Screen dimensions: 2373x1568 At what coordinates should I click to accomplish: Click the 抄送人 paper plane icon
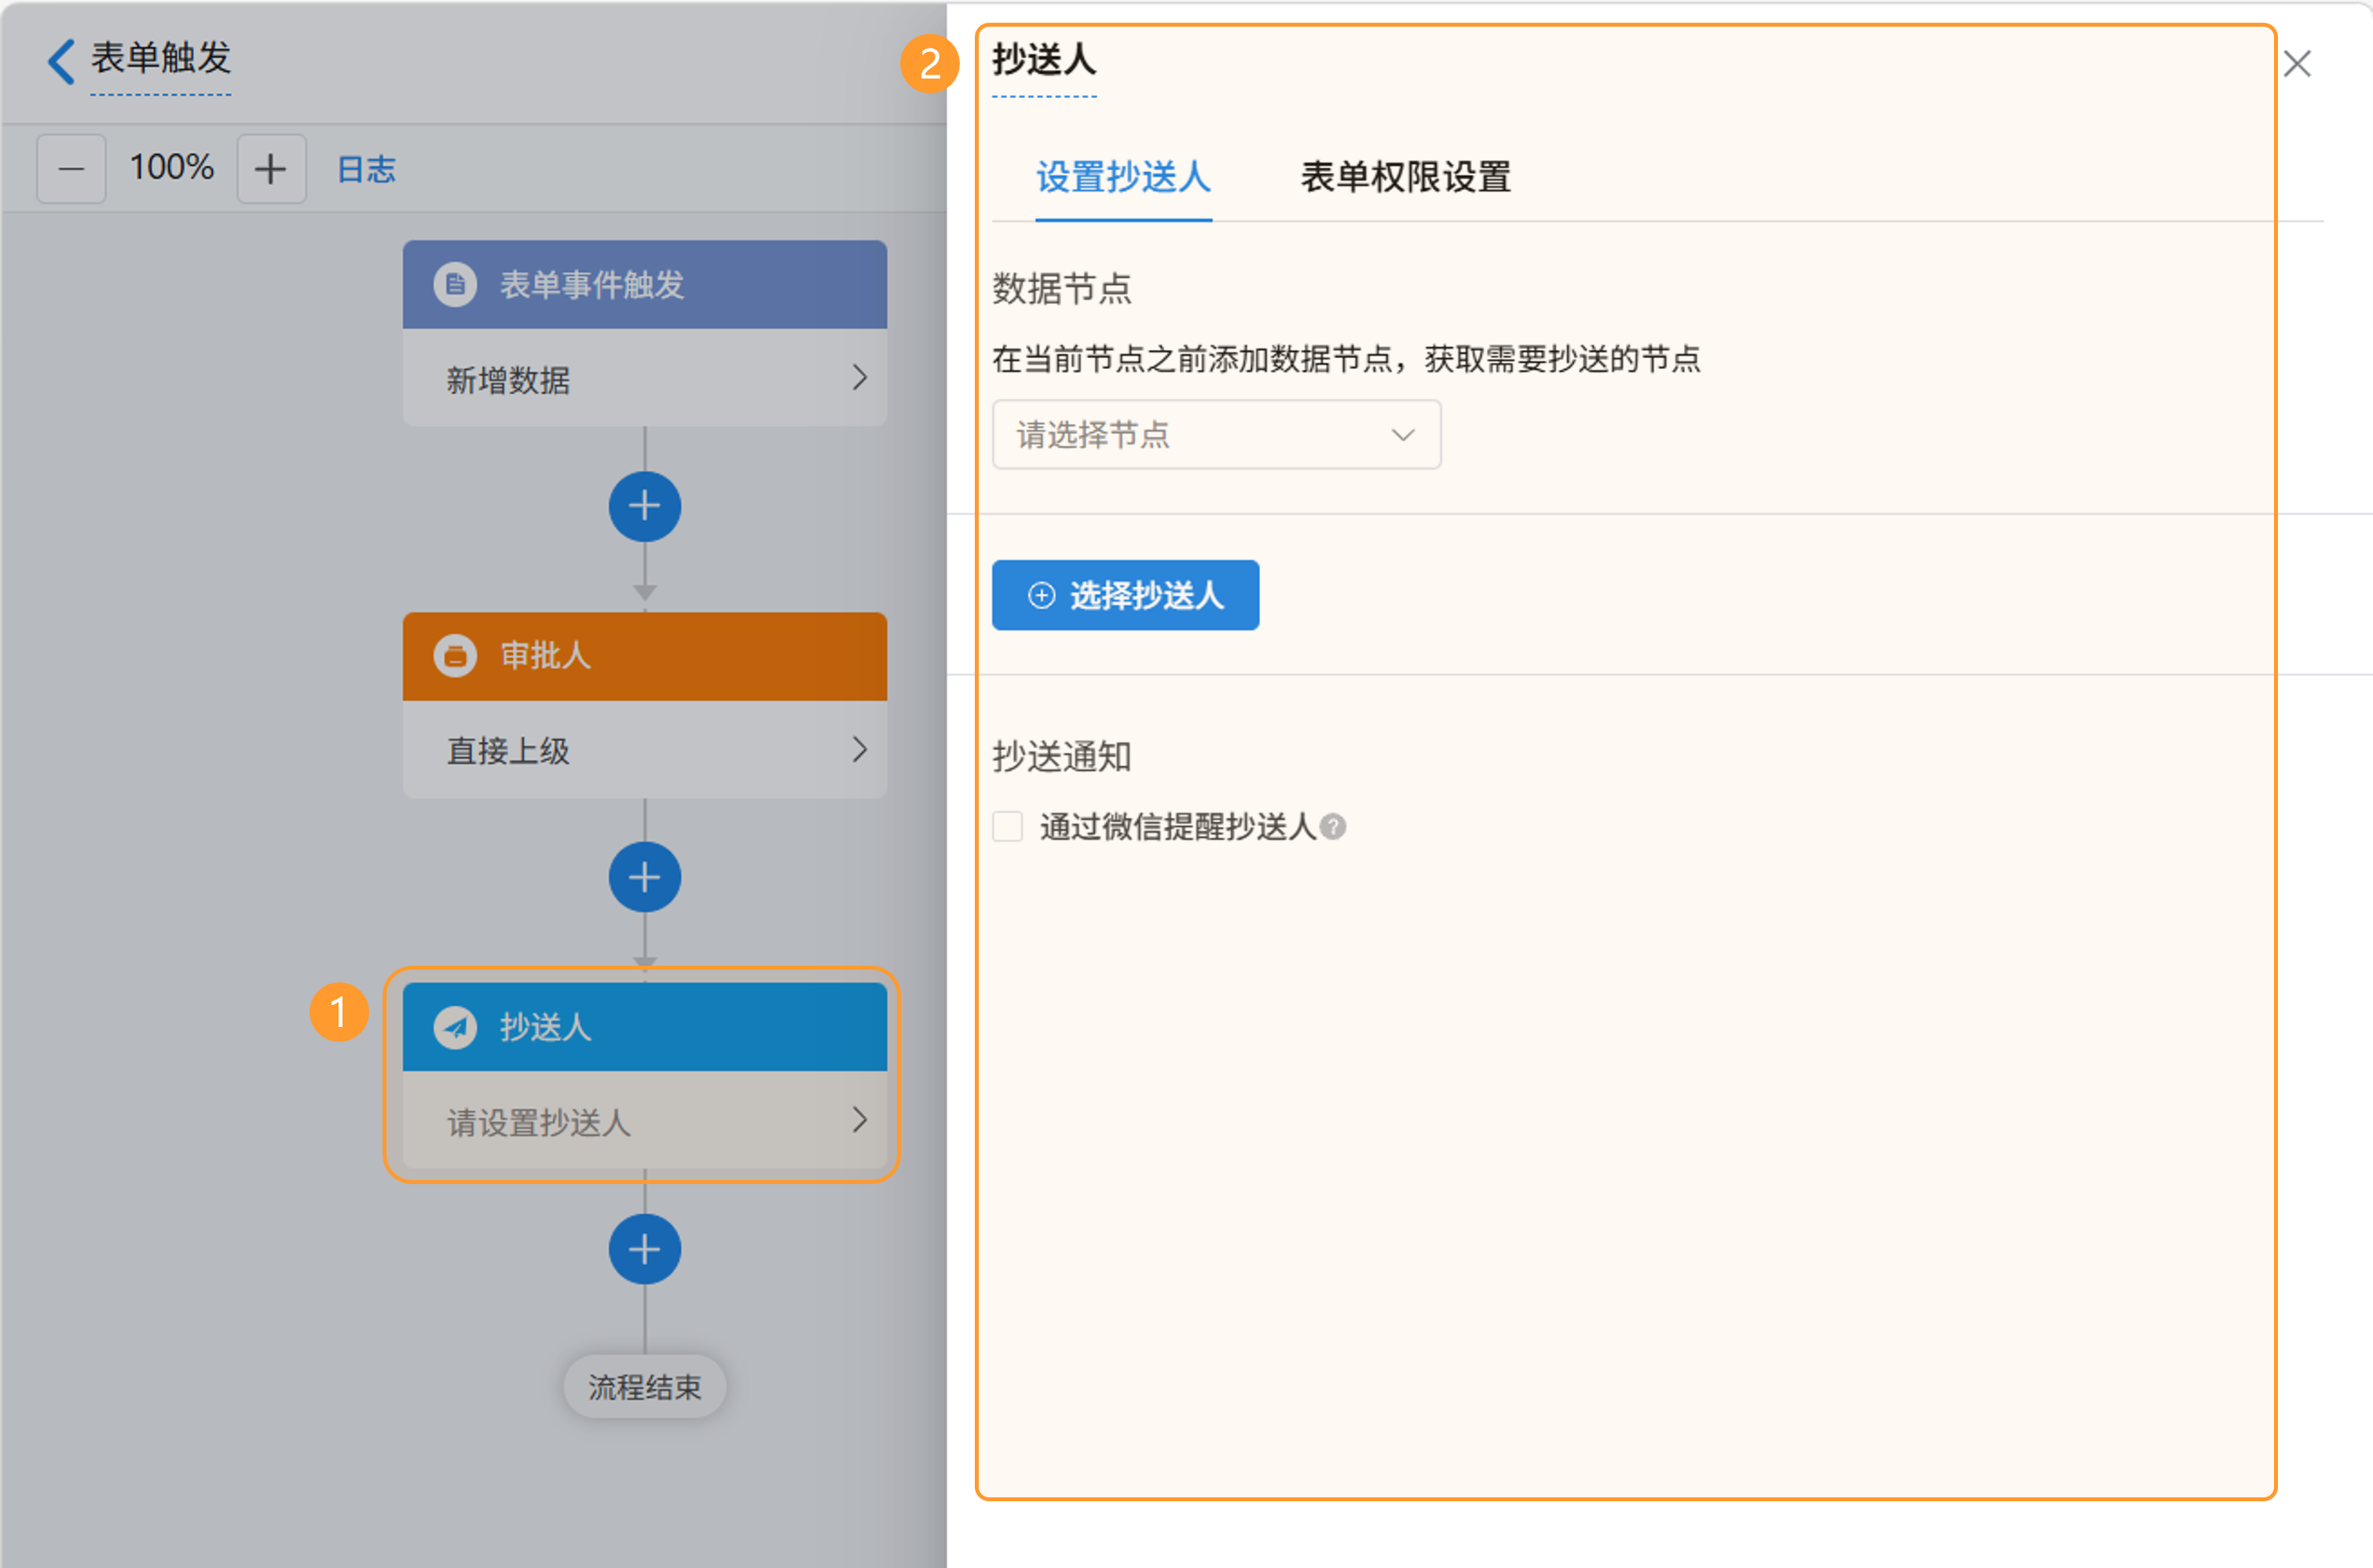(x=455, y=1027)
